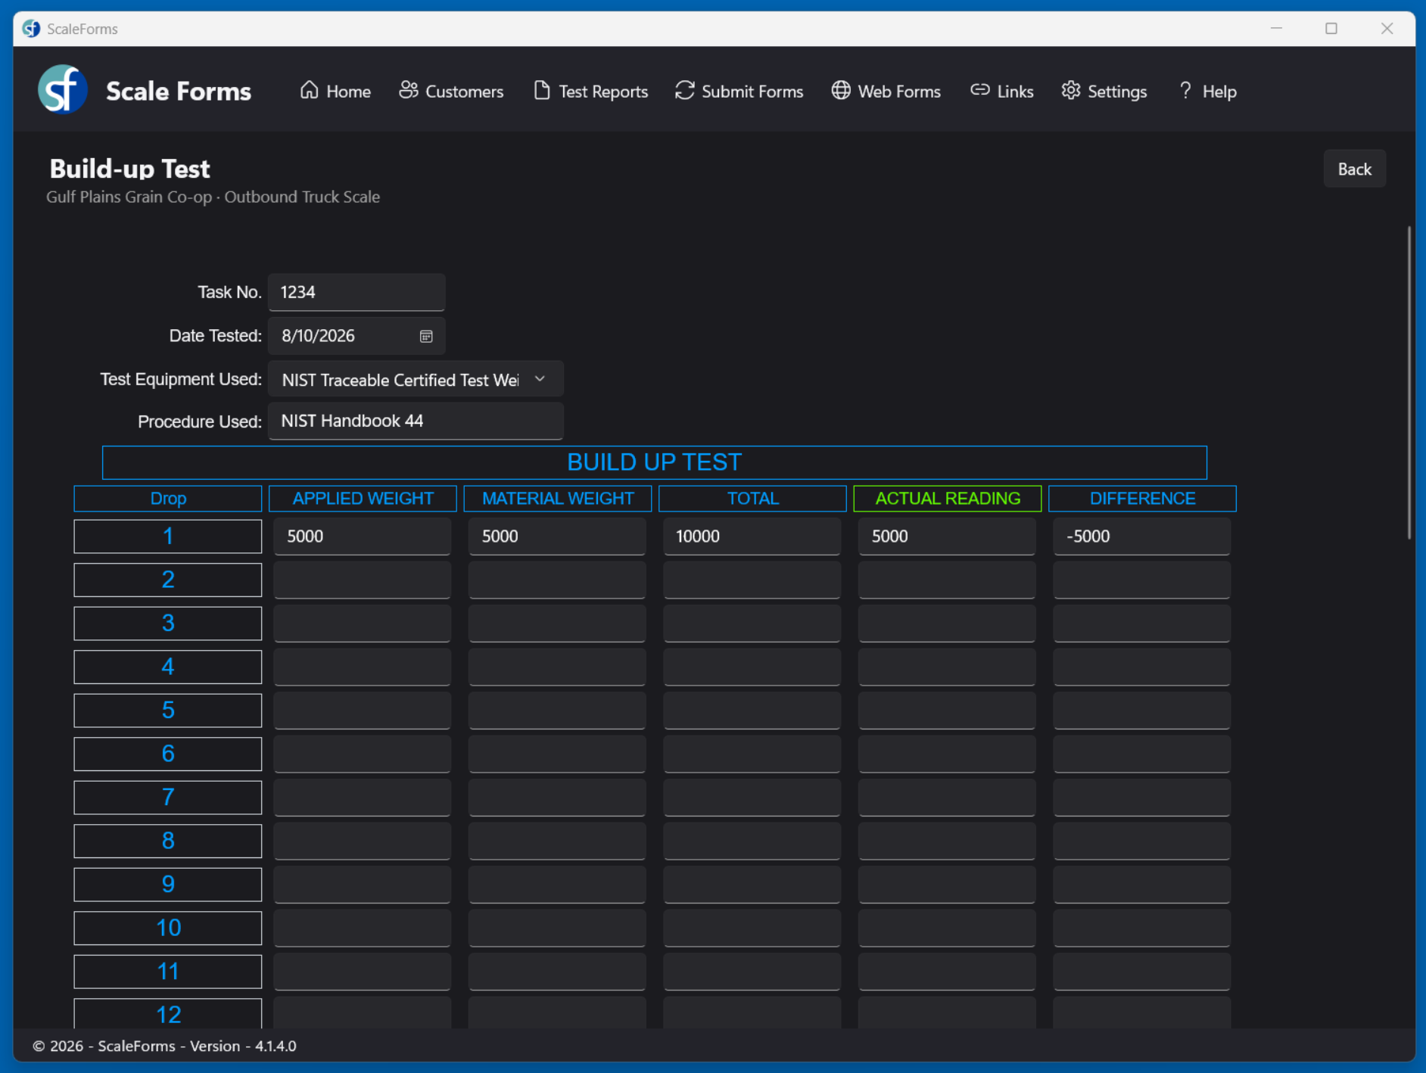
Task: Open the Submit Forms menu label
Action: (x=752, y=92)
